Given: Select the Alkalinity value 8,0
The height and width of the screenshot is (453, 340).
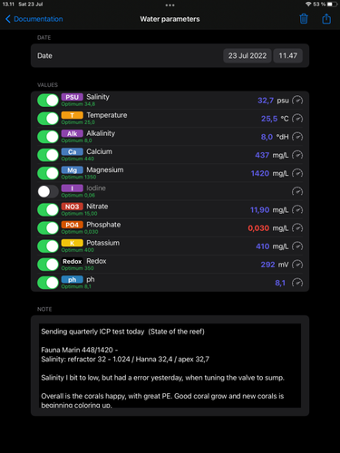Looking at the screenshot, I should coord(267,137).
